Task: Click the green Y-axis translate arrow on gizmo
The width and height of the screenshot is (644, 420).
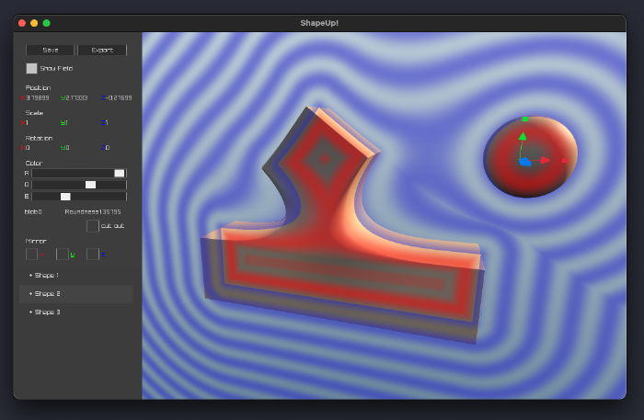Action: (x=523, y=137)
